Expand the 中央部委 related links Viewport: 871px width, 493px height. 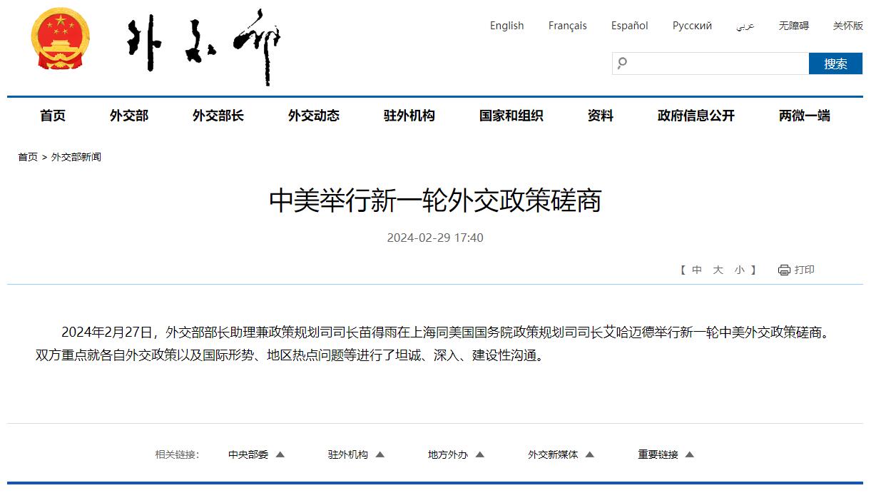coord(256,454)
